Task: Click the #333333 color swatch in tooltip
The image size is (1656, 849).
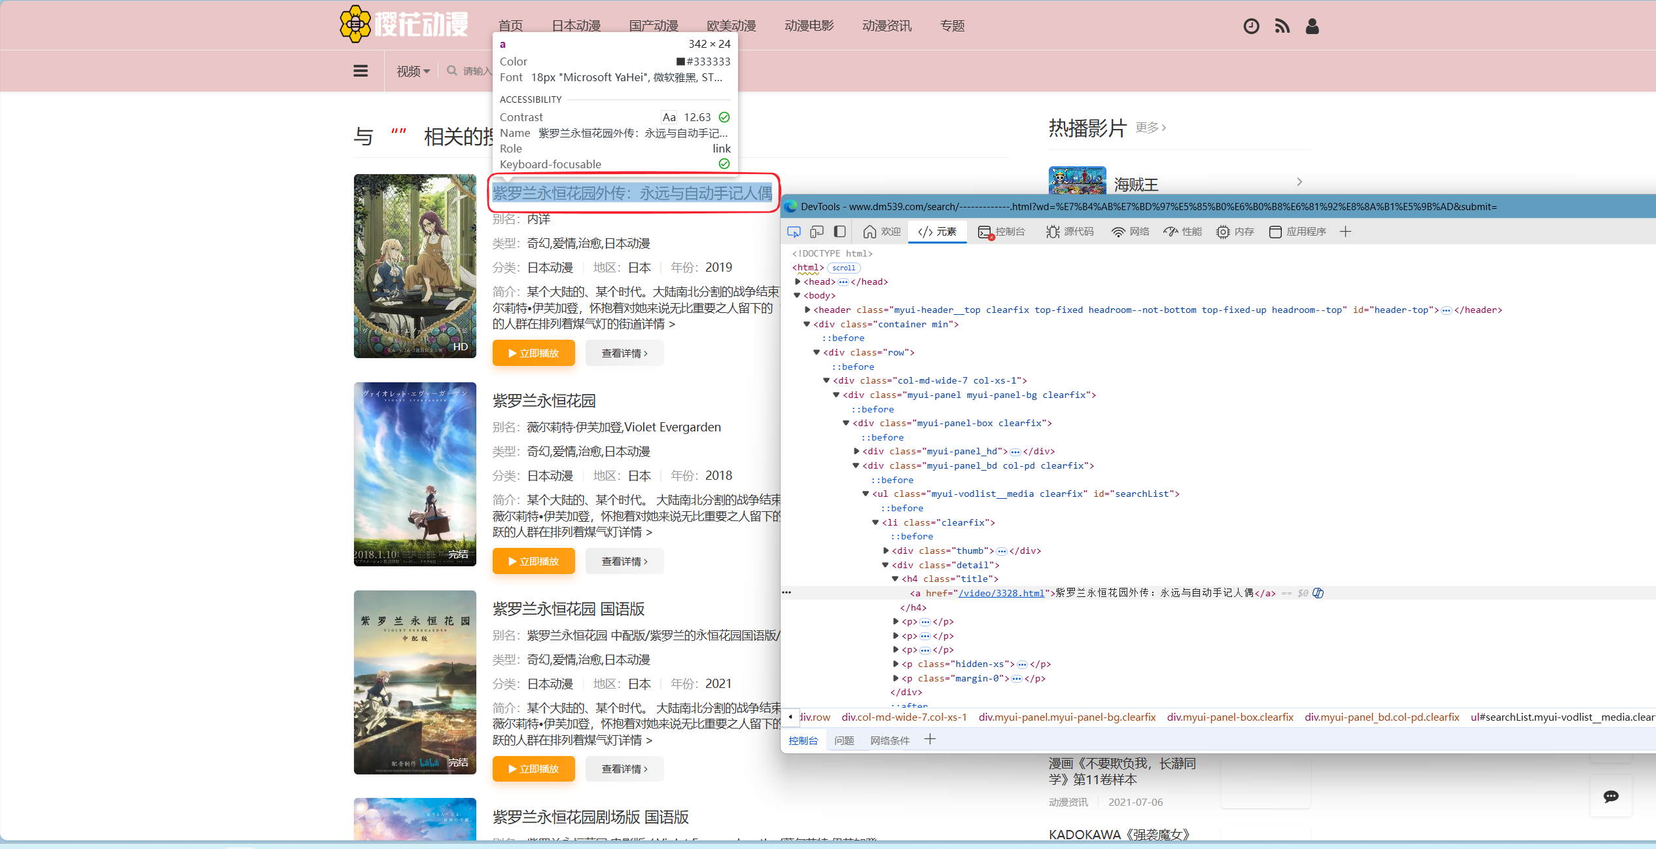Action: [x=680, y=62]
